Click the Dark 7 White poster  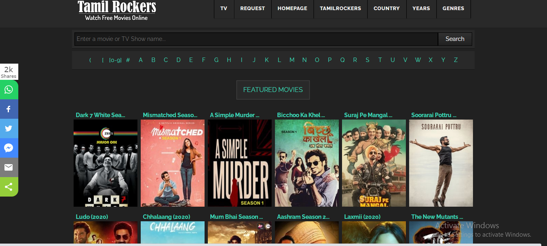point(105,163)
